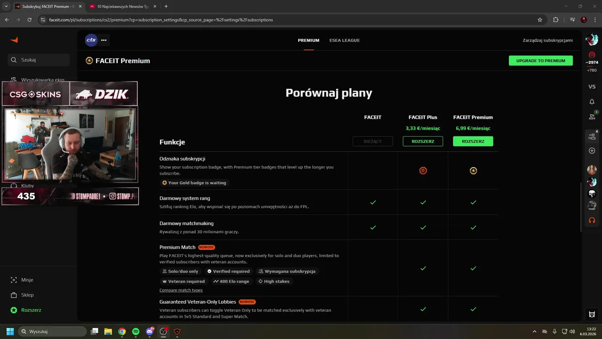602x339 pixels.
Task: Open Sklep in the left sidebar
Action: pos(27,295)
